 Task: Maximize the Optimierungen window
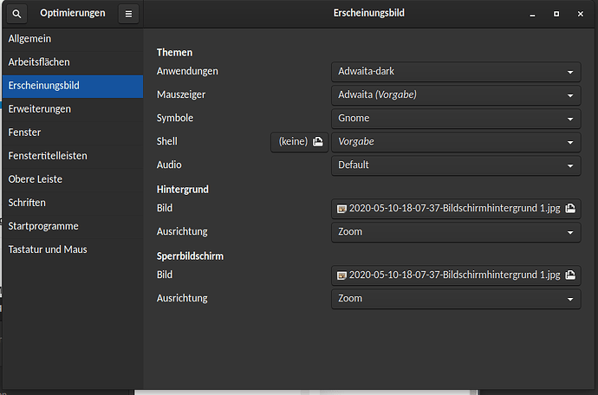[x=556, y=13]
